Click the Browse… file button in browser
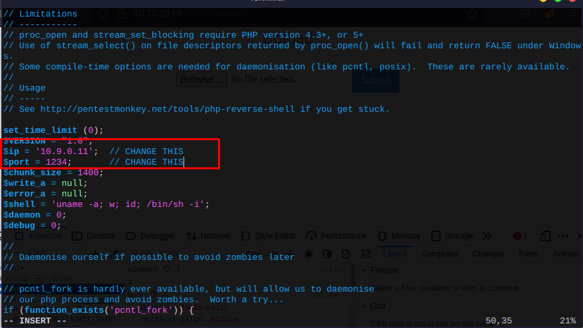Viewport: 583px width, 328px height. tap(201, 79)
